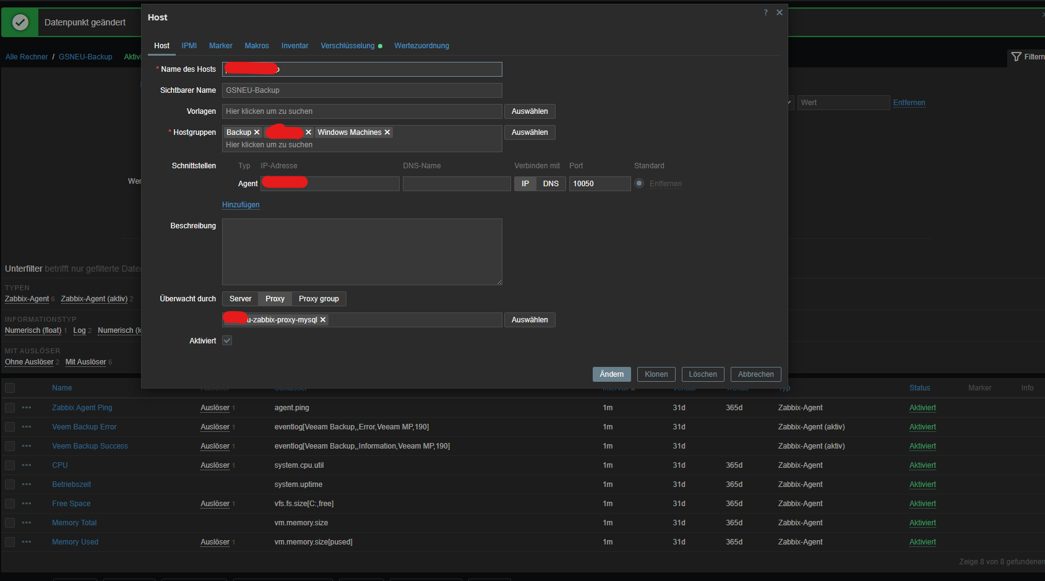Image resolution: width=1045 pixels, height=581 pixels.
Task: Check the box for Veem Backup Error row
Action: pos(10,427)
